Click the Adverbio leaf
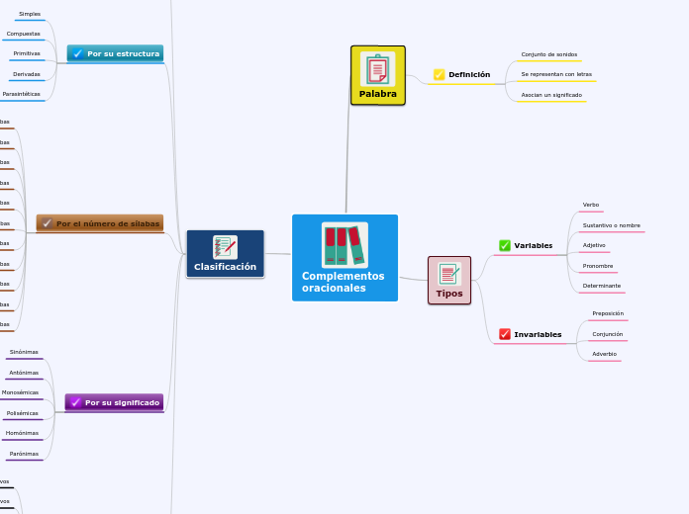The height and width of the screenshot is (514, 689). pyautogui.click(x=604, y=354)
